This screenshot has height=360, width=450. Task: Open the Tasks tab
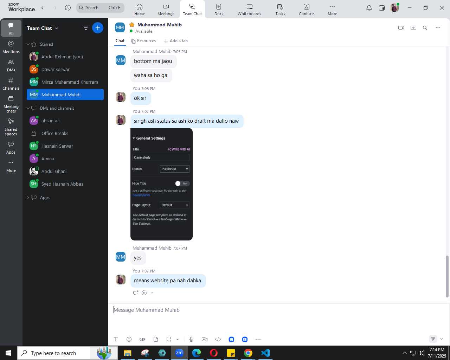pos(280,9)
